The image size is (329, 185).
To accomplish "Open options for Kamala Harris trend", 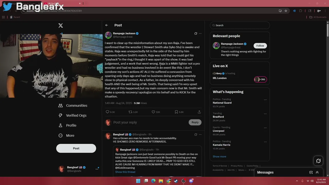I will [265, 142].
